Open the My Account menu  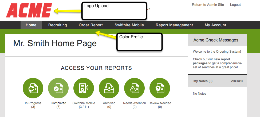215,25
